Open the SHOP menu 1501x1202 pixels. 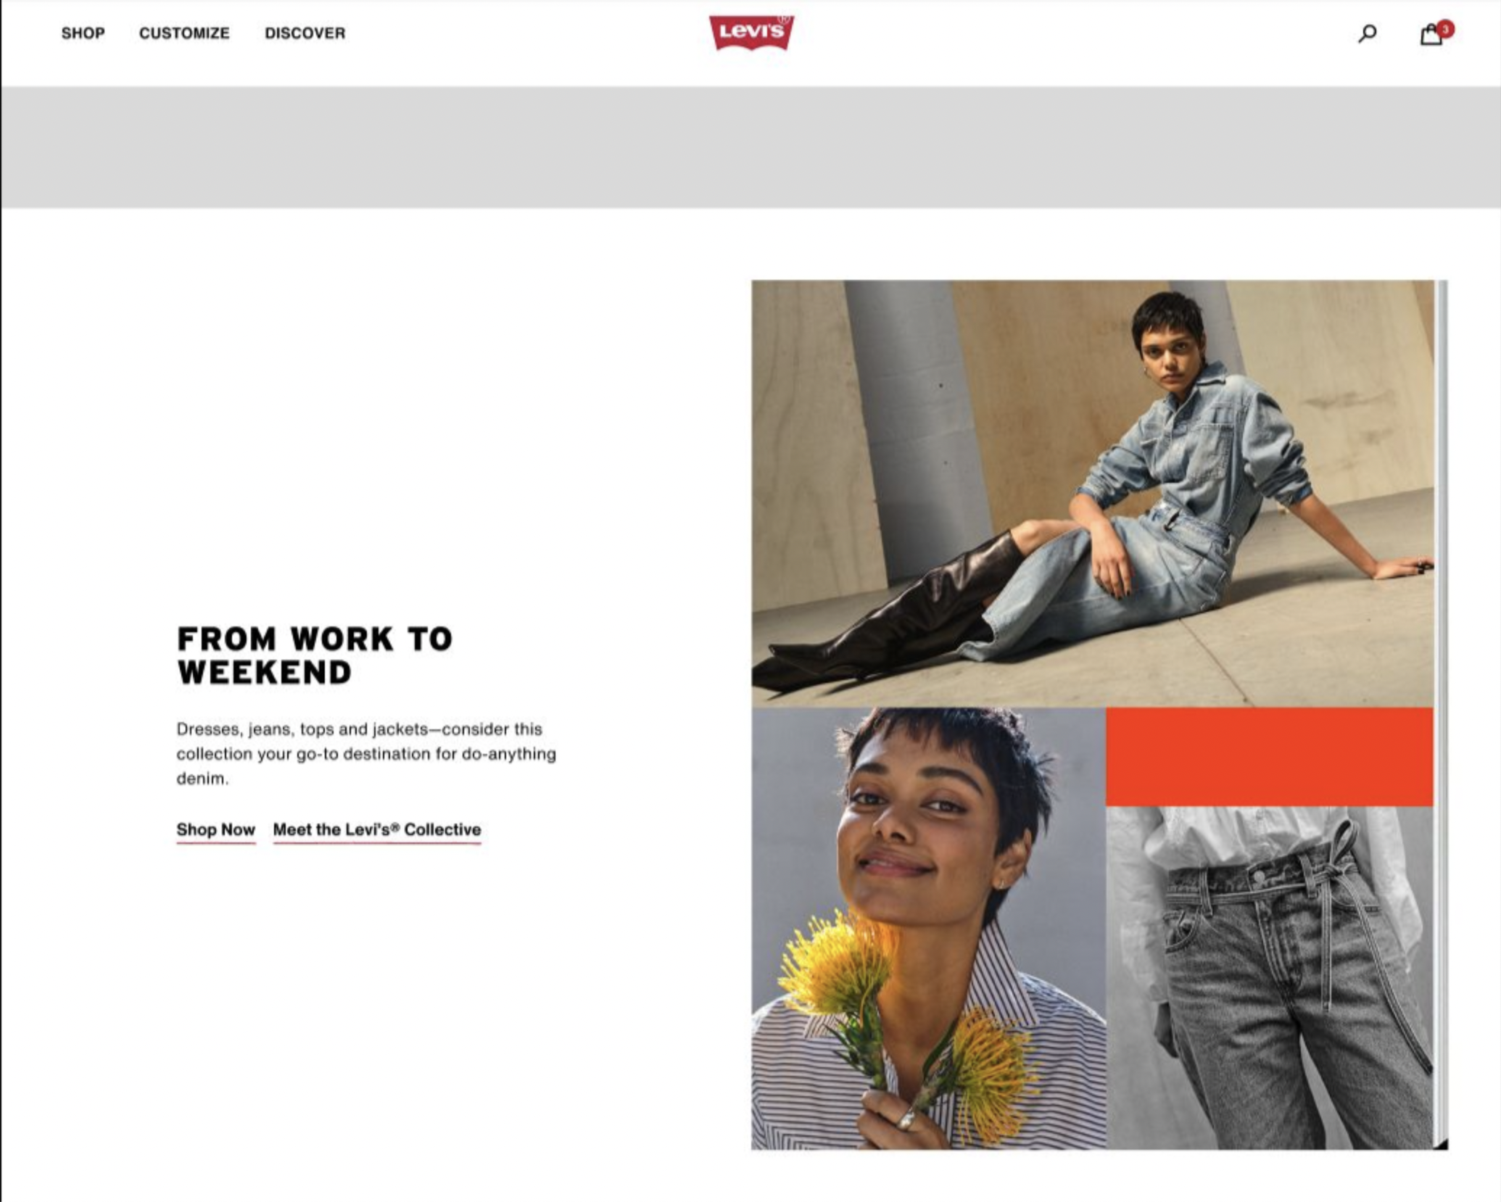(83, 33)
